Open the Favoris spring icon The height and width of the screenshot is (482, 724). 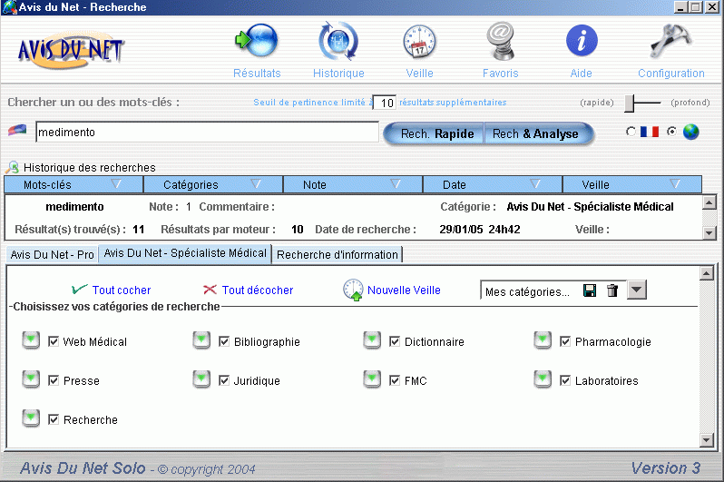click(x=500, y=41)
